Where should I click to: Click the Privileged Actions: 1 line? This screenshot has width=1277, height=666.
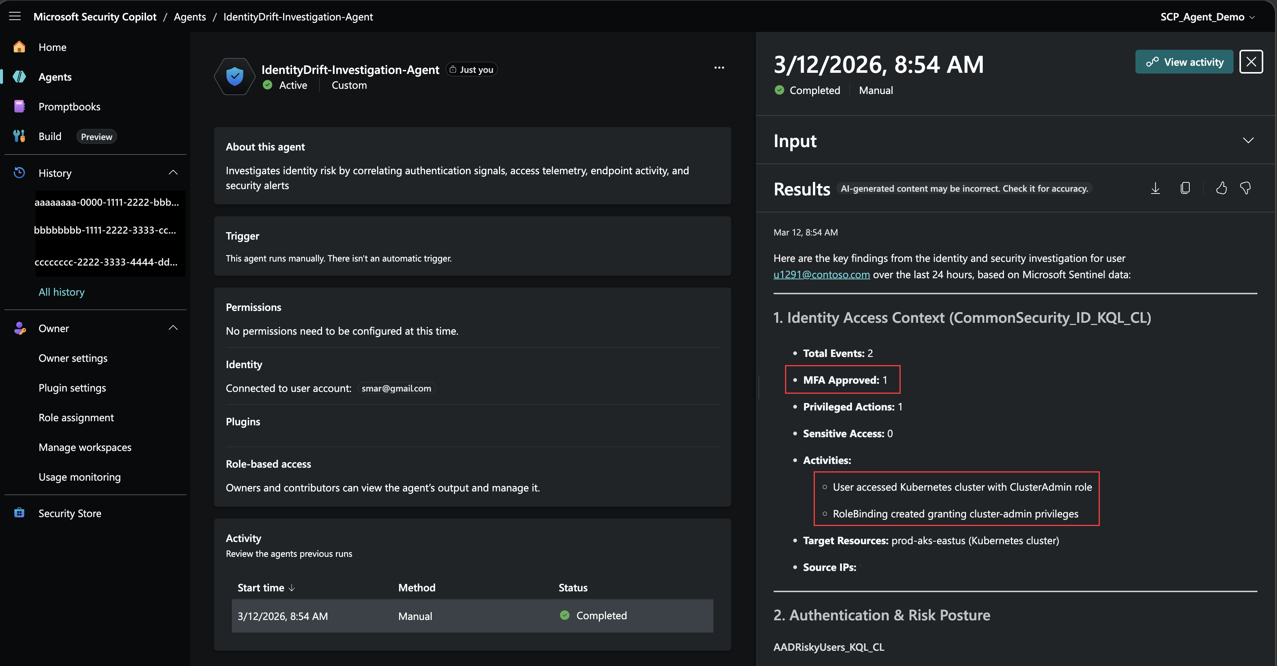click(x=853, y=406)
